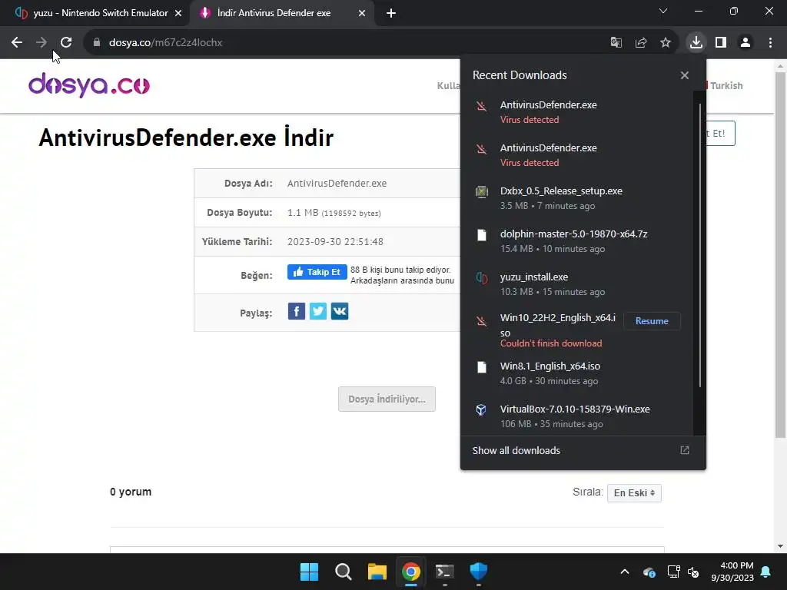Click the OneDrive cloud icon in the tray
The image size is (787, 590).
[x=649, y=572]
